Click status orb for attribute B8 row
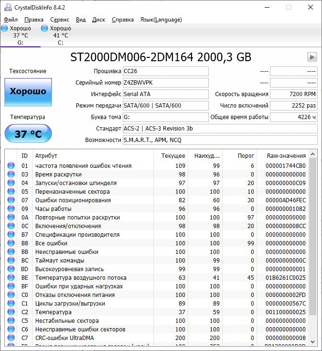 [11, 243]
